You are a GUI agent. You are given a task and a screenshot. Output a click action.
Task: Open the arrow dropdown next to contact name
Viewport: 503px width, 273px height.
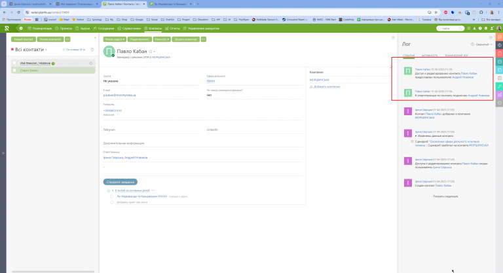(155, 51)
